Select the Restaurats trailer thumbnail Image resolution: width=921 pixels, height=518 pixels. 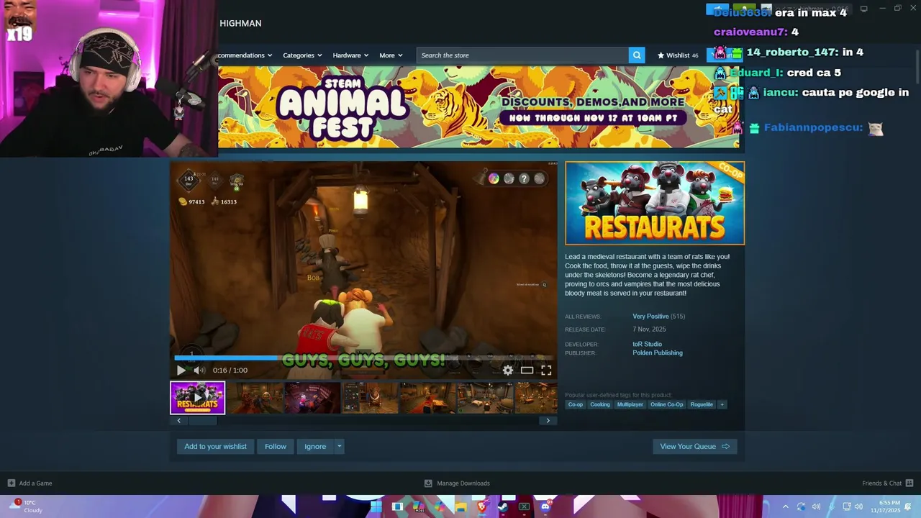click(197, 398)
